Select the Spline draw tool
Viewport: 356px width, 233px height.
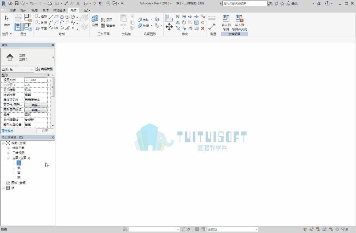(x=73, y=23)
